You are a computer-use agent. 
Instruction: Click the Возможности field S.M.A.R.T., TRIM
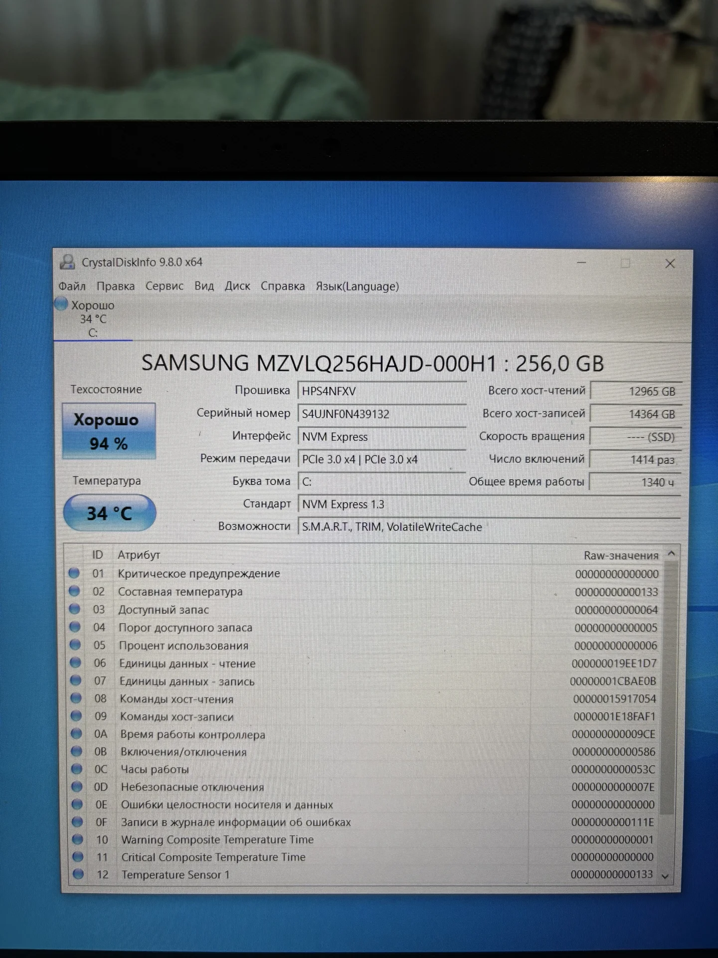point(489,526)
